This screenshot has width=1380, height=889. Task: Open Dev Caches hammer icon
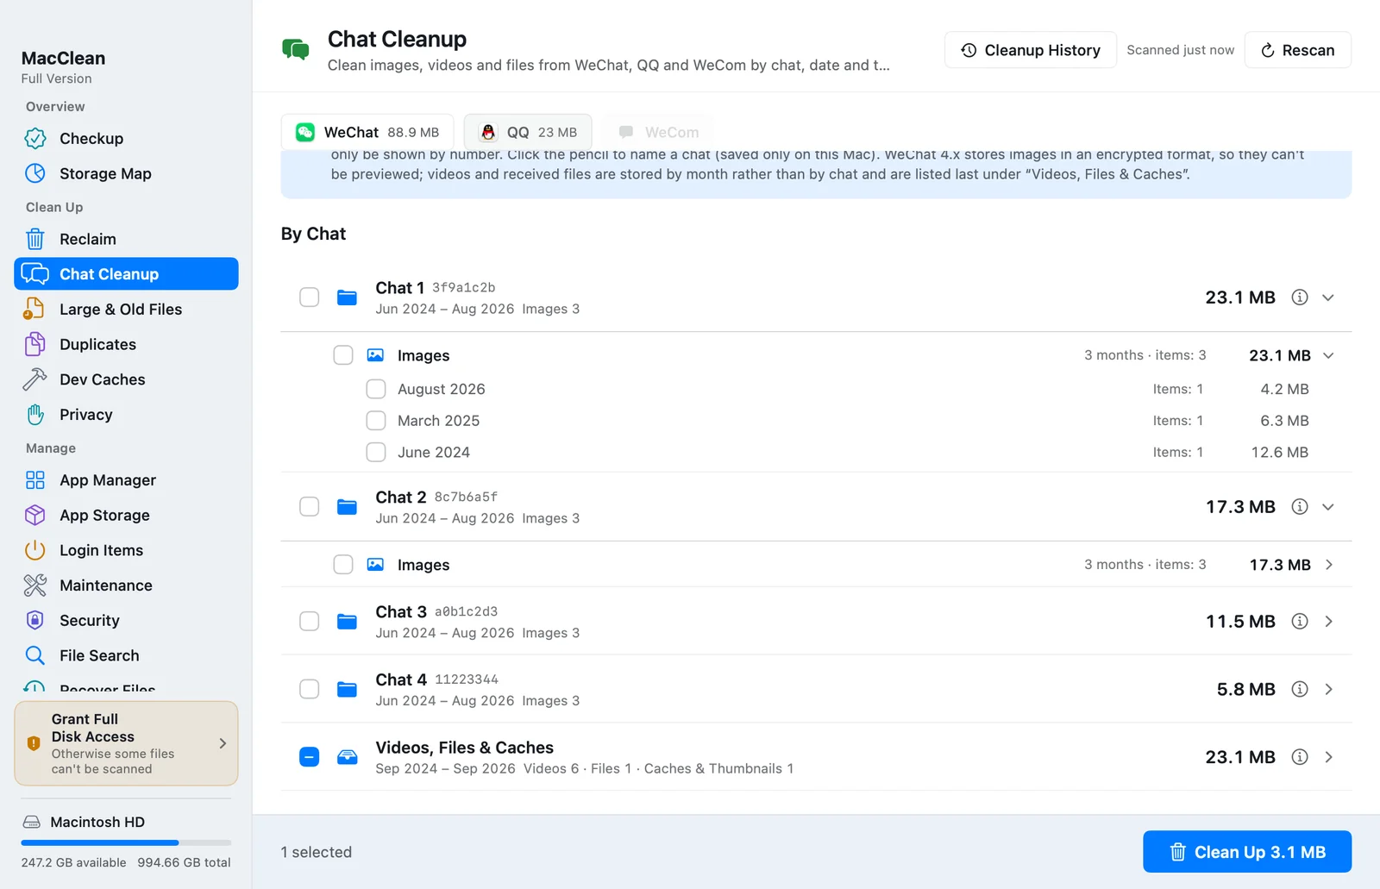[34, 379]
